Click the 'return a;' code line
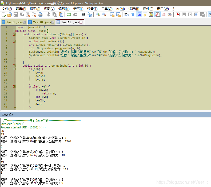The width and height of the screenshot is (211, 187). tap(49, 94)
